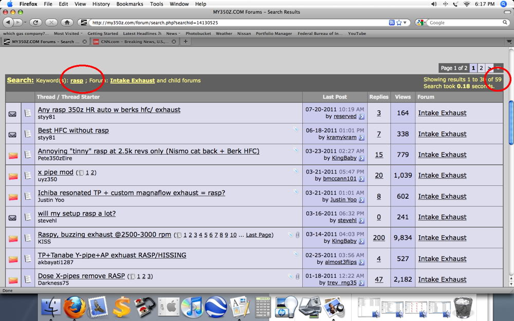Open the address bar history dropdown arrow
This screenshot has width=514, height=321.
tap(405, 23)
